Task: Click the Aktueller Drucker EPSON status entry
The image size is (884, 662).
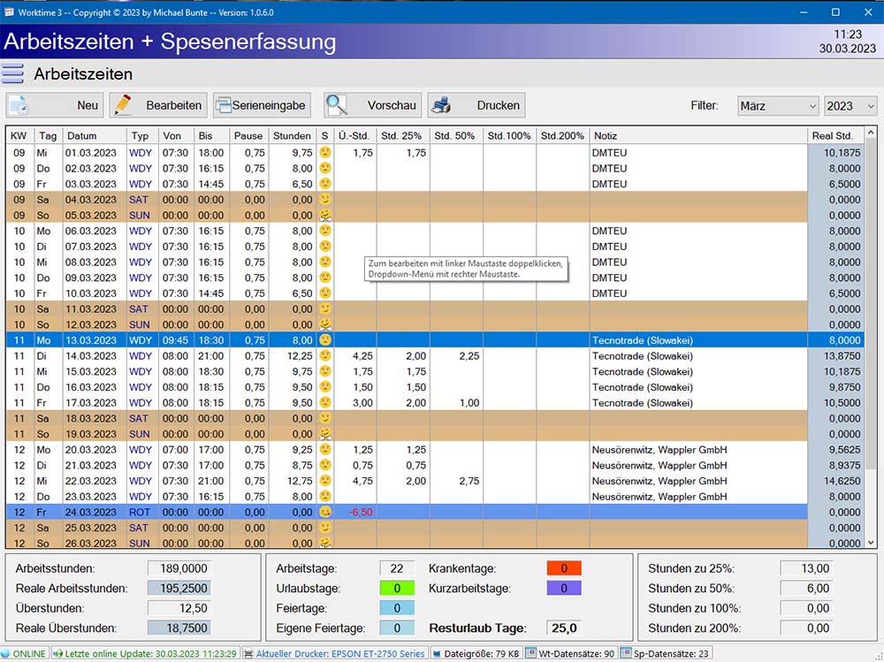Action: pyautogui.click(x=334, y=653)
